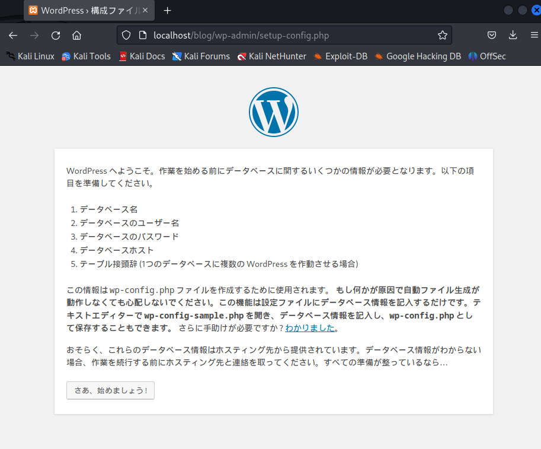Screen dimensions: 541x449
Task: Show site information page icon
Action: coord(142,35)
